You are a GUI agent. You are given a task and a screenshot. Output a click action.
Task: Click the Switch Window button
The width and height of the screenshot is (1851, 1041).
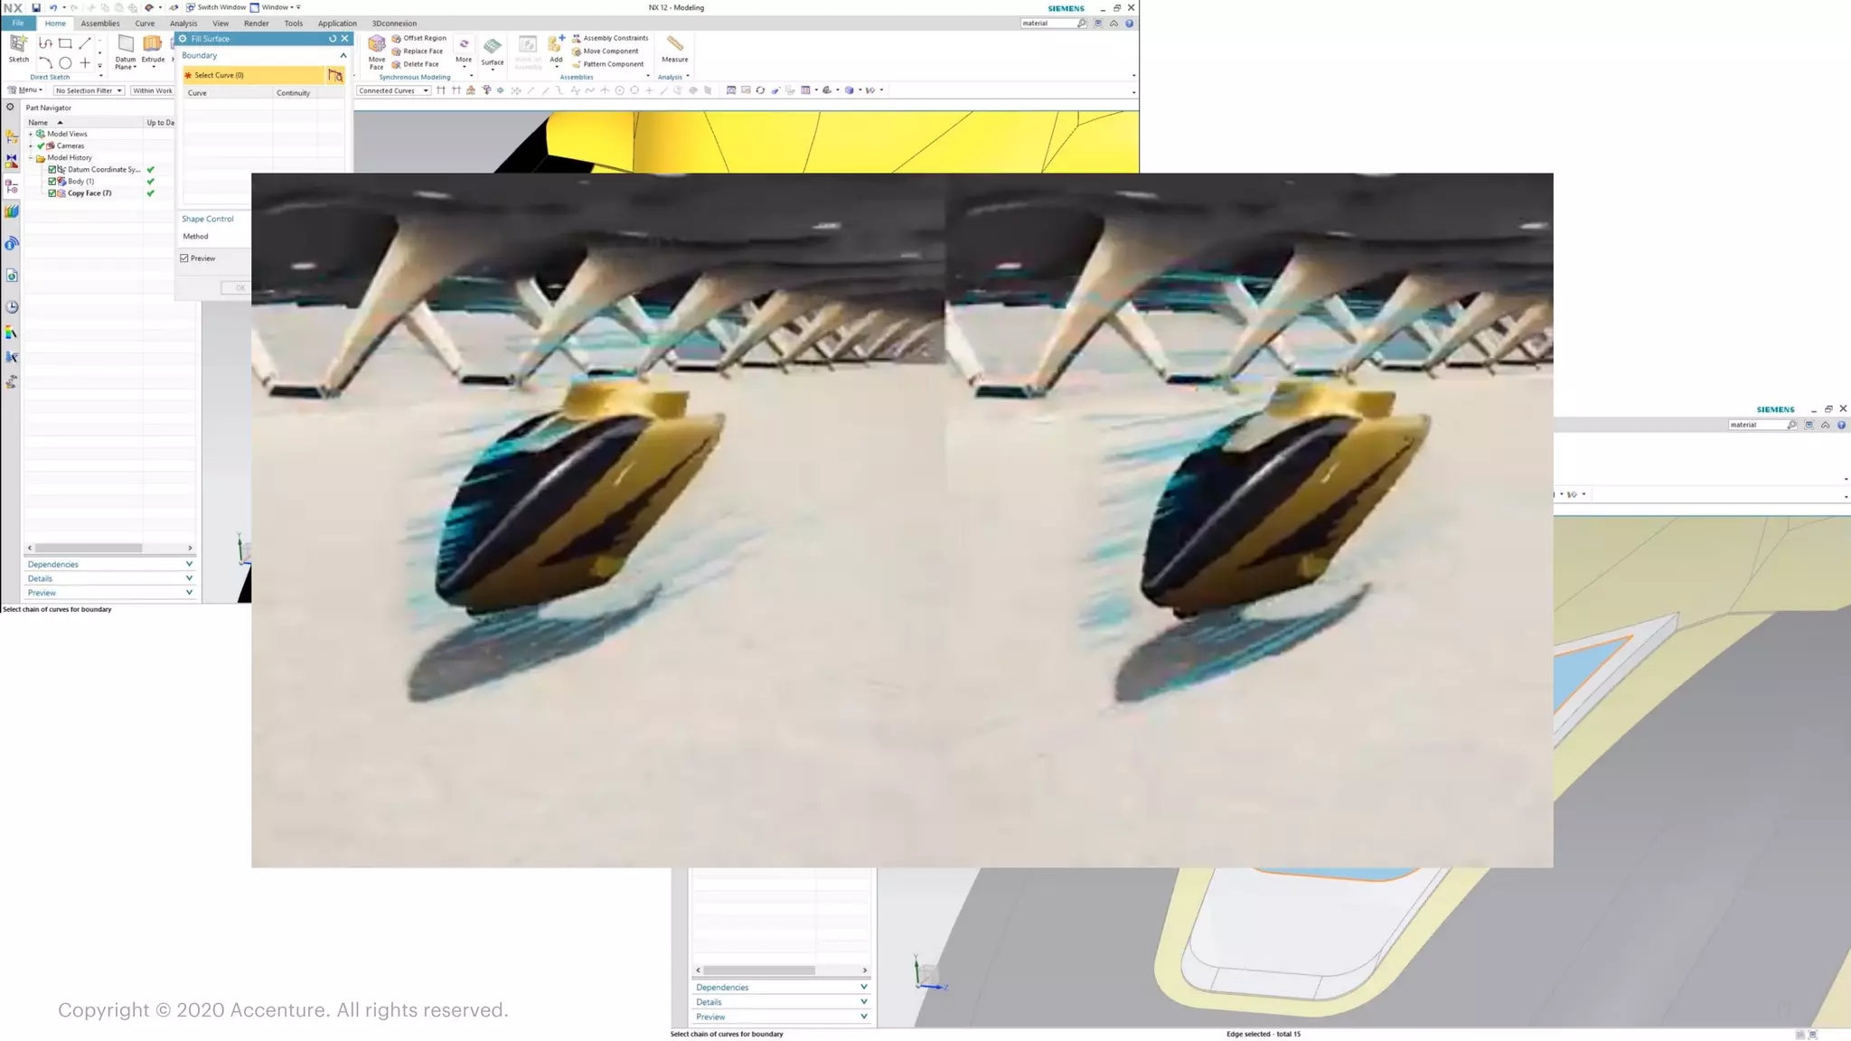(216, 7)
